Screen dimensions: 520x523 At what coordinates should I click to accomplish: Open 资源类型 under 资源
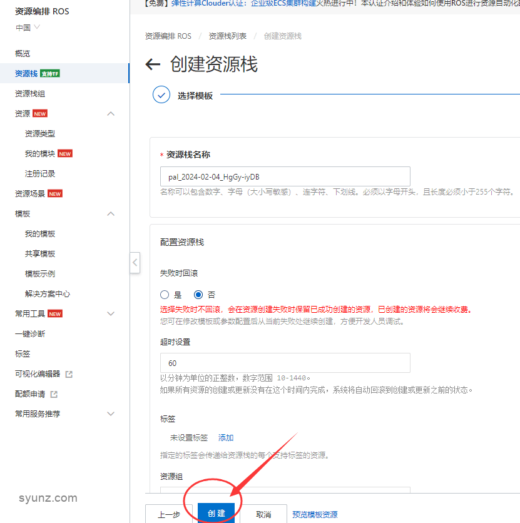(40, 134)
